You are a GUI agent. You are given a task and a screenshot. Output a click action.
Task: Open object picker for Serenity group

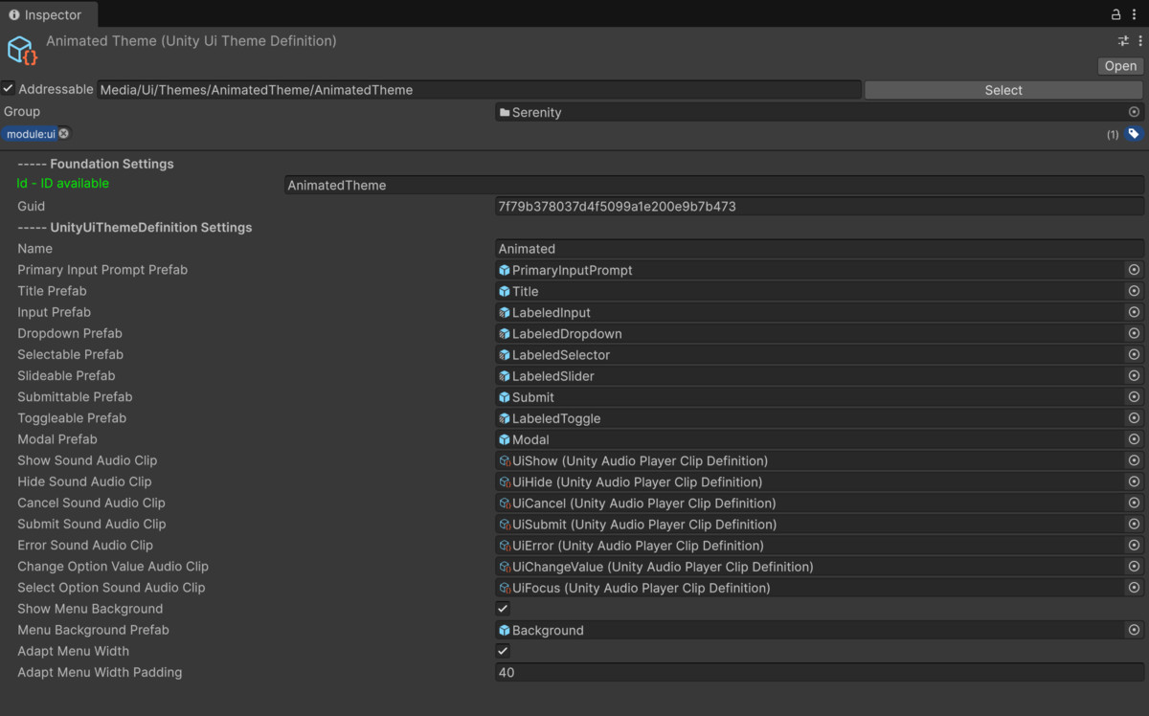point(1135,112)
